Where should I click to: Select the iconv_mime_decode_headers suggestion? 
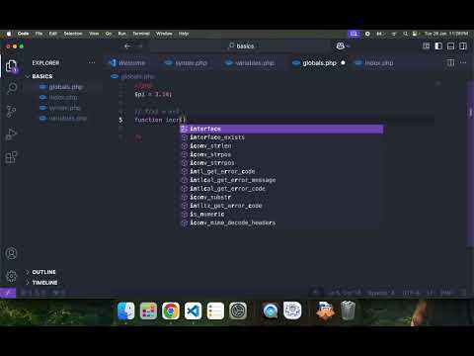point(281,223)
